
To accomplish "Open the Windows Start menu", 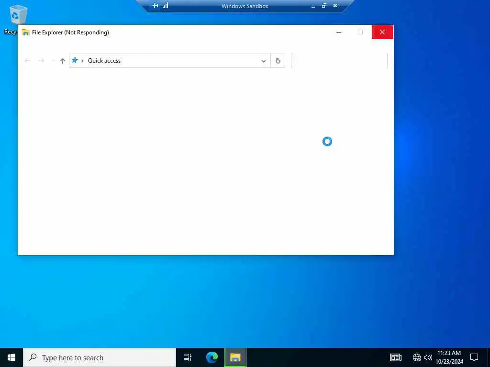I will 11,357.
